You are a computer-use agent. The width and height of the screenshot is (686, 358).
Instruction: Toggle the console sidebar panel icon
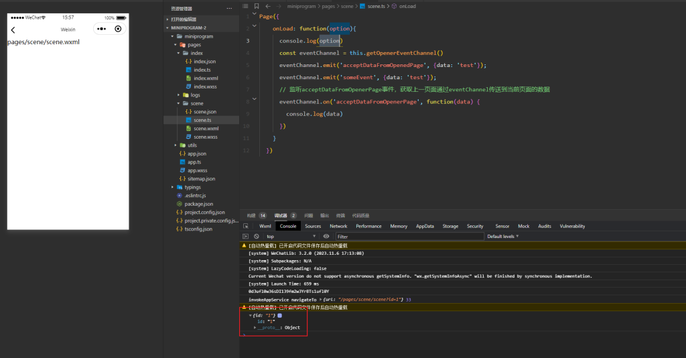(x=246, y=236)
